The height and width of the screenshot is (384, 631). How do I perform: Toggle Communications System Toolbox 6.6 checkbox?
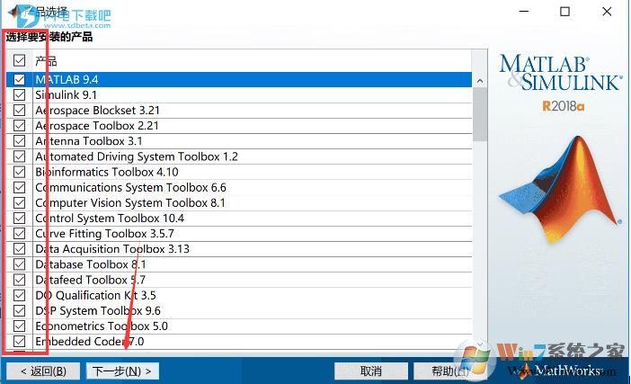(x=19, y=187)
